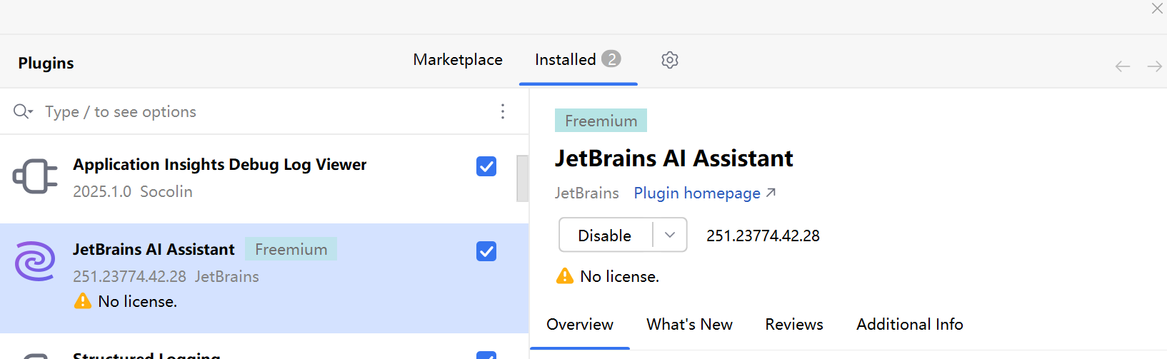Click the Disable button
The width and height of the screenshot is (1167, 359).
(x=605, y=235)
